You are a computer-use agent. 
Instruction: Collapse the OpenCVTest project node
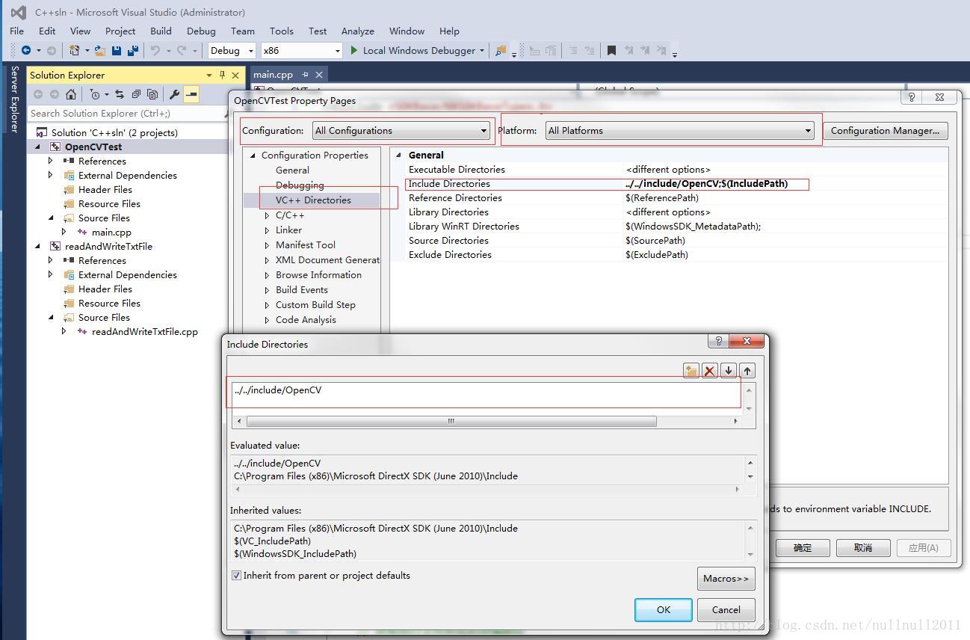tap(37, 147)
